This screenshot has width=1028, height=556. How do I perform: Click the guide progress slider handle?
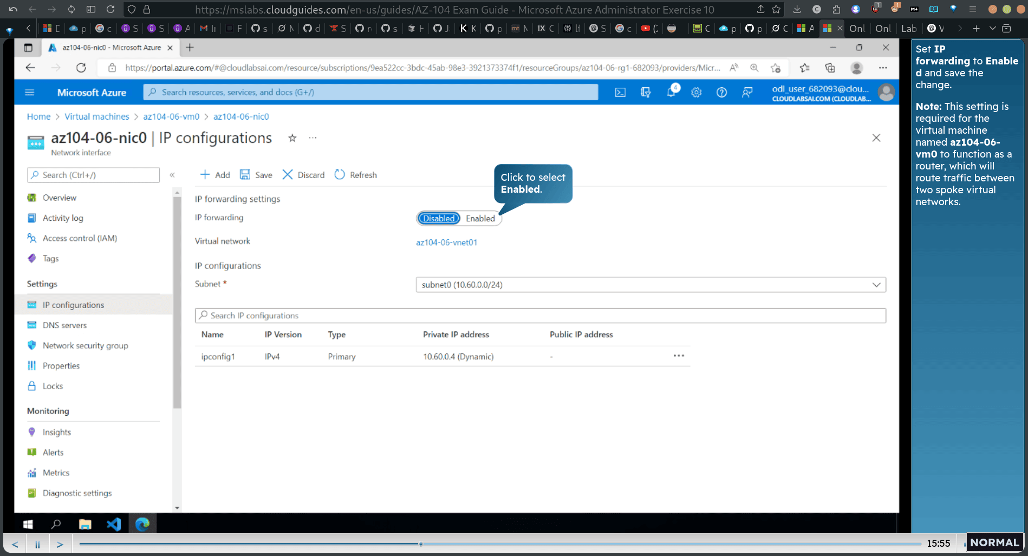pos(421,544)
